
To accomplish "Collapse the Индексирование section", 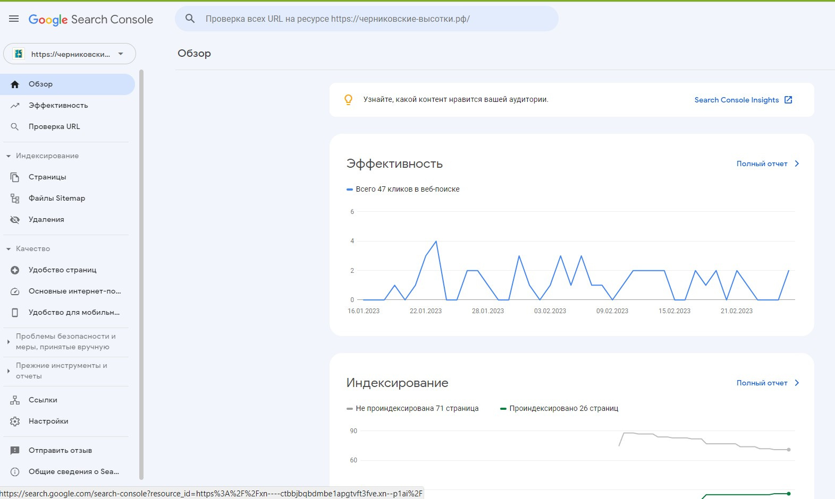I will click(9, 156).
